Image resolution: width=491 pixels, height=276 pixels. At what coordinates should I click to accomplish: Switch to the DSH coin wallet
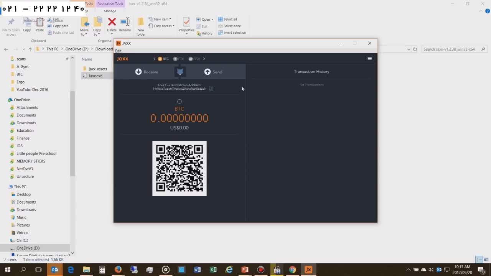pos(194,59)
